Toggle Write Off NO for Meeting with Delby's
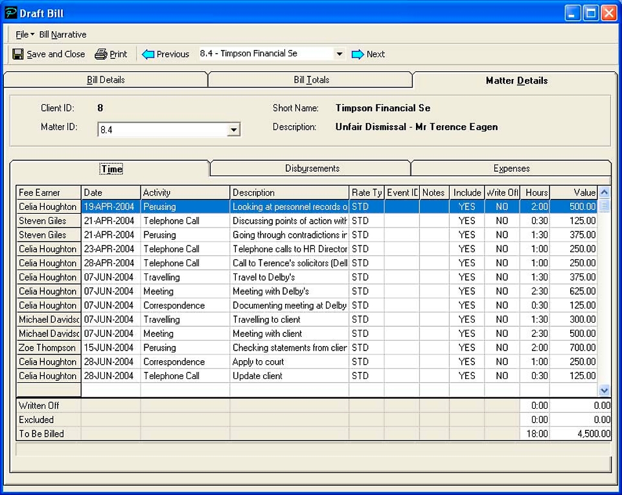The image size is (622, 495). pyautogui.click(x=501, y=291)
